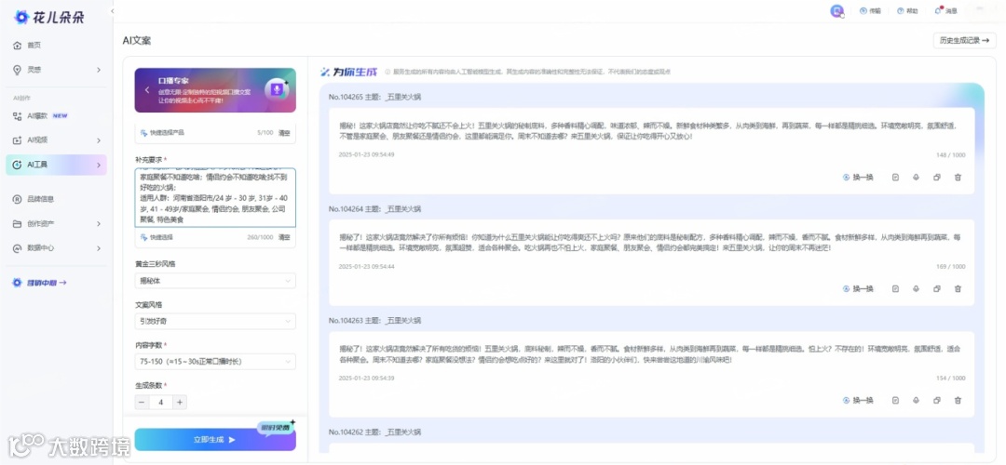Expand the 创作资产 menu chevron
Image resolution: width=1006 pixels, height=465 pixels.
[98, 223]
